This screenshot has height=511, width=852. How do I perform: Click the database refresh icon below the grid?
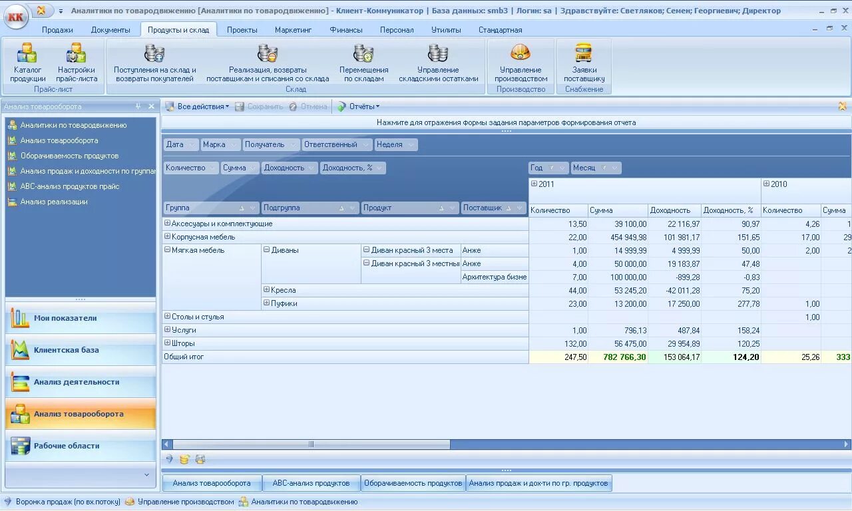click(x=184, y=459)
